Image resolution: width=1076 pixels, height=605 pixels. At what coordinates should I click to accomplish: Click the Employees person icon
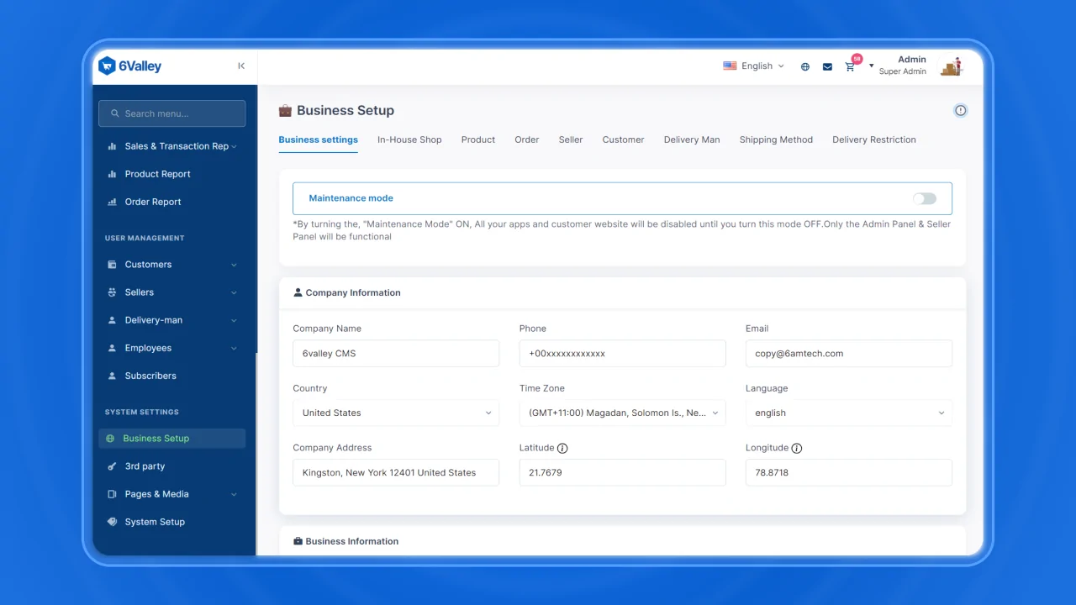(112, 348)
